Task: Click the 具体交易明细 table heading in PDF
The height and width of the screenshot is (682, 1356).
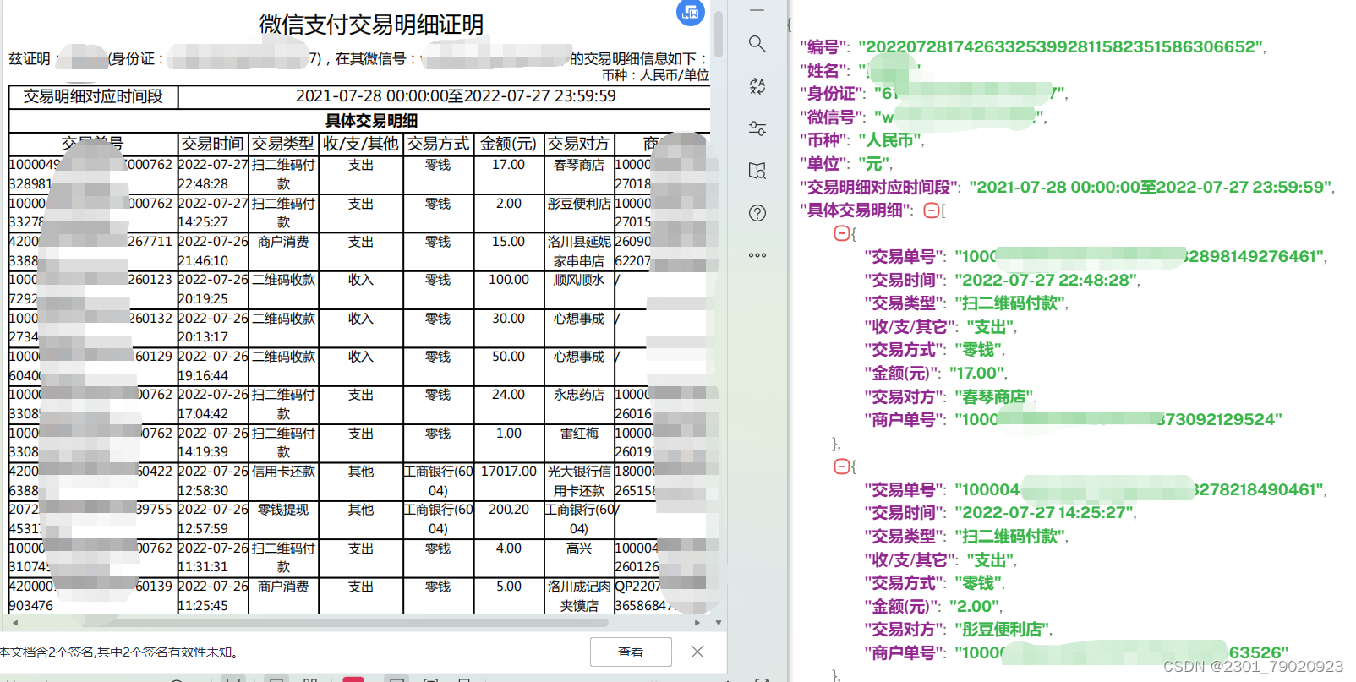Action: (371, 121)
